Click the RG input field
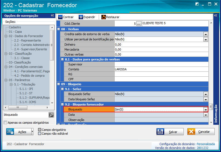221x152 pixels. (161, 74)
